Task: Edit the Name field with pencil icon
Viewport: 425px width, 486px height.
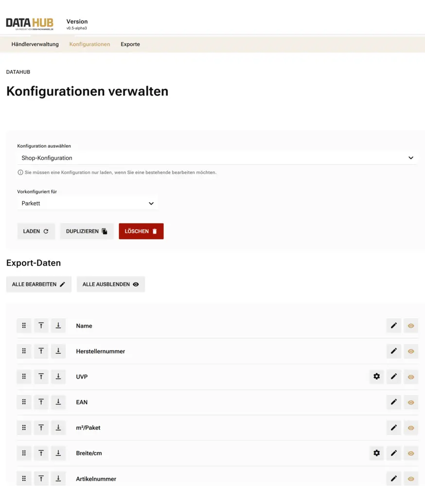Action: tap(394, 326)
